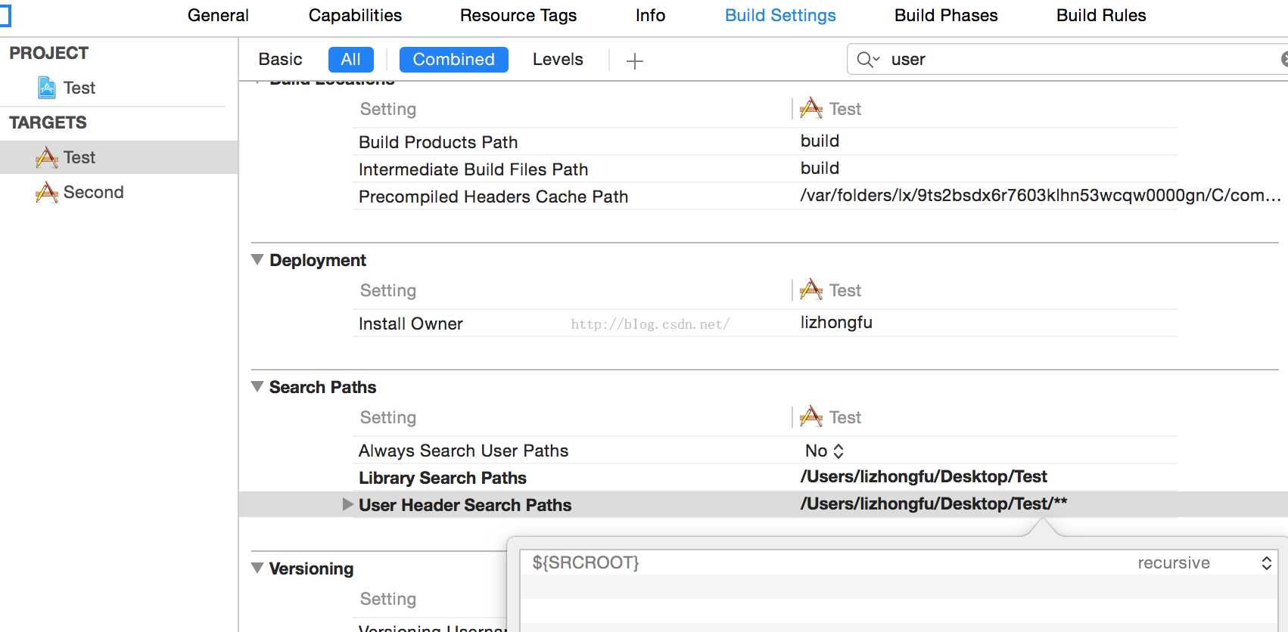The width and height of the screenshot is (1288, 632).
Task: Click the Test target icon in Search Paths column header
Action: 810,417
